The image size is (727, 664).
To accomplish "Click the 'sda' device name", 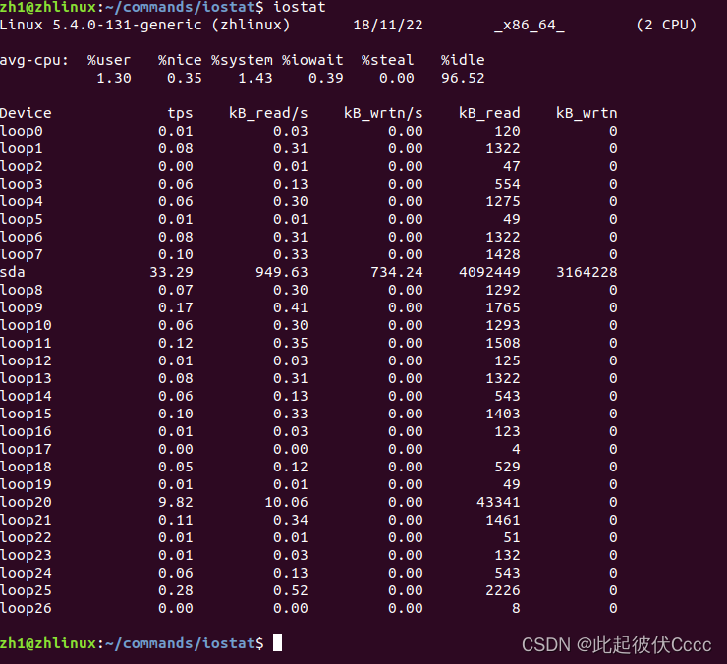I will tap(13, 272).
